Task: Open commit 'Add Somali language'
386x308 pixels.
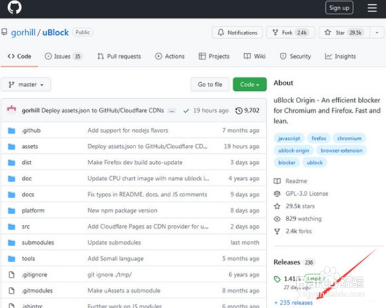Action: 115,259
